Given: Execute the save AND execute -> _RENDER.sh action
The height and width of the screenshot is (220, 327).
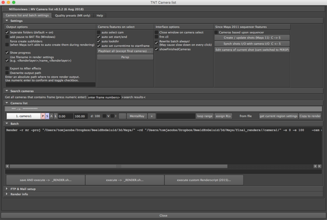Looking at the screenshot, I should point(45,180).
